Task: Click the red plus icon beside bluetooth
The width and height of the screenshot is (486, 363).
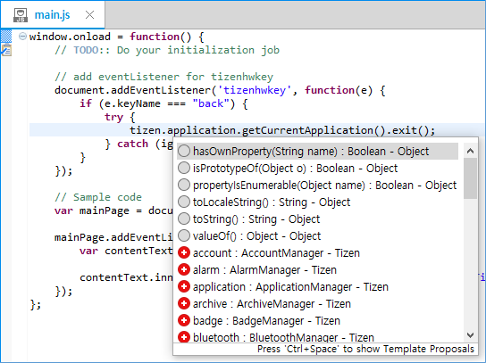Action: 184,337
